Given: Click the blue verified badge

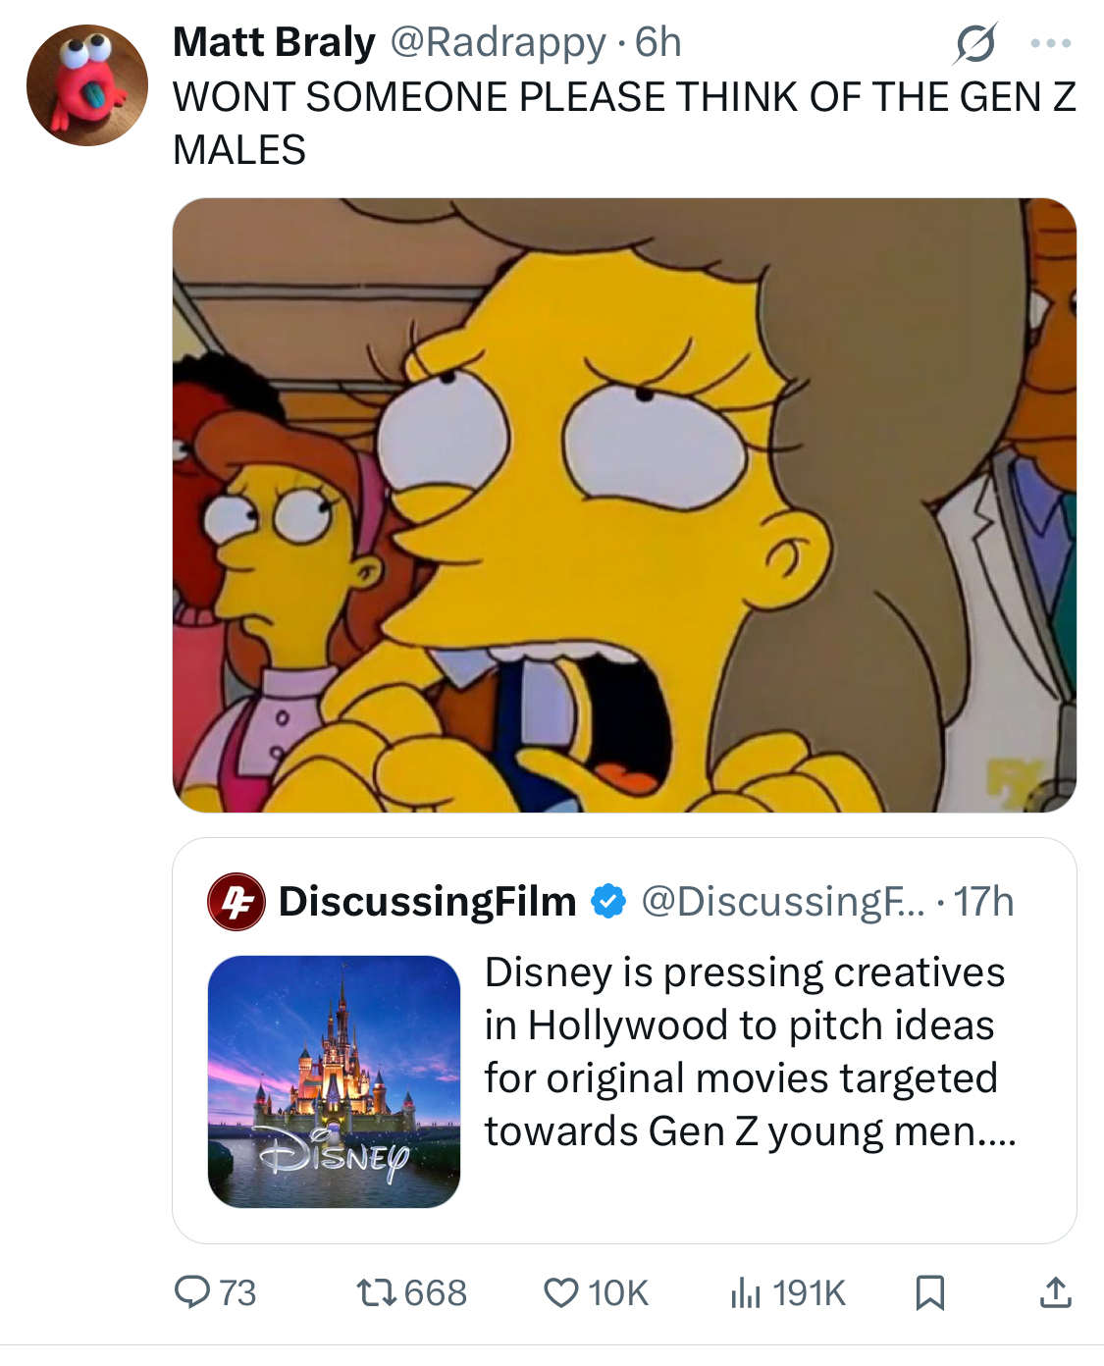Looking at the screenshot, I should click(608, 901).
